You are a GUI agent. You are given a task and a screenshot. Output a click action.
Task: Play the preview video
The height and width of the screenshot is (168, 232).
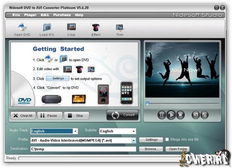click(171, 115)
